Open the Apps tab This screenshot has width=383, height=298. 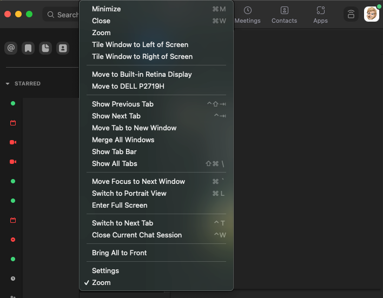point(320,15)
